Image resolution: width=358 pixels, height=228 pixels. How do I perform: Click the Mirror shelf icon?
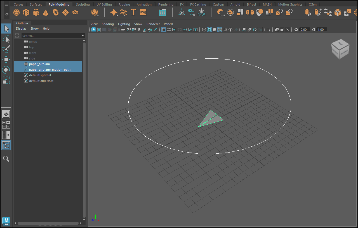coord(250,12)
